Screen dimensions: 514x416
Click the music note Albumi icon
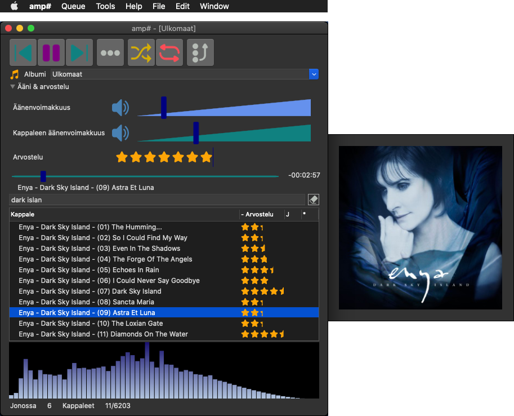click(15, 74)
